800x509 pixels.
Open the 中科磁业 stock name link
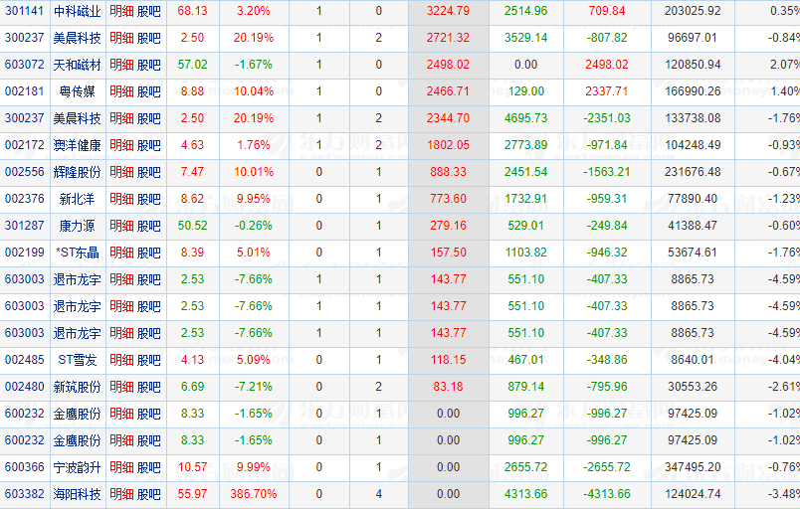click(x=77, y=11)
